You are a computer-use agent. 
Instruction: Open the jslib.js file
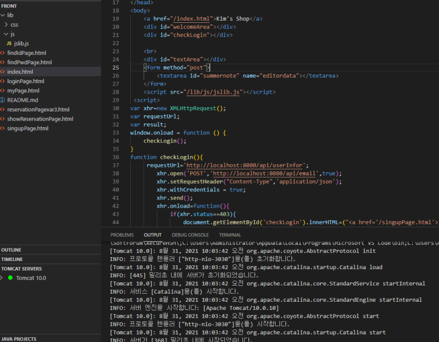21,43
